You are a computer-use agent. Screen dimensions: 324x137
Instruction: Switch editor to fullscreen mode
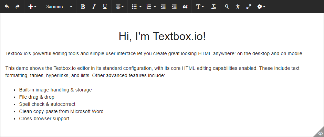pos(249,7)
